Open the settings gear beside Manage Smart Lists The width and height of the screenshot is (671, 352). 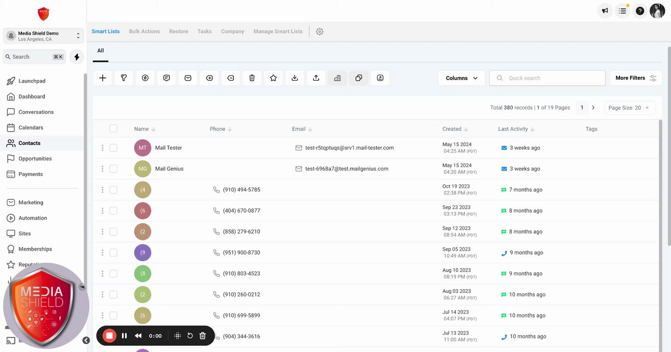click(x=320, y=31)
